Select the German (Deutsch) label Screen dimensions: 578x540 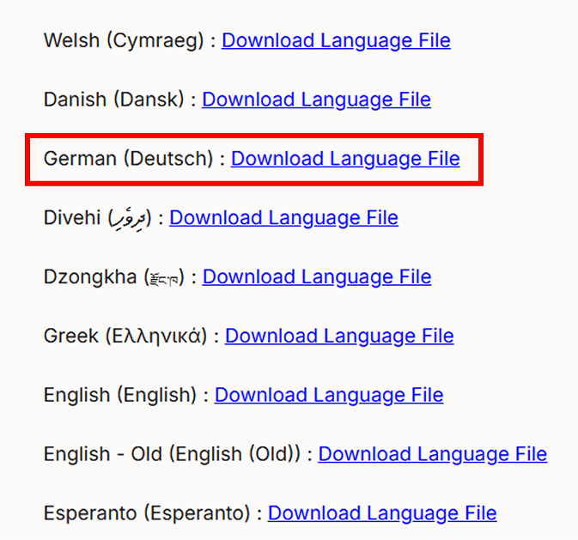pyautogui.click(x=128, y=159)
